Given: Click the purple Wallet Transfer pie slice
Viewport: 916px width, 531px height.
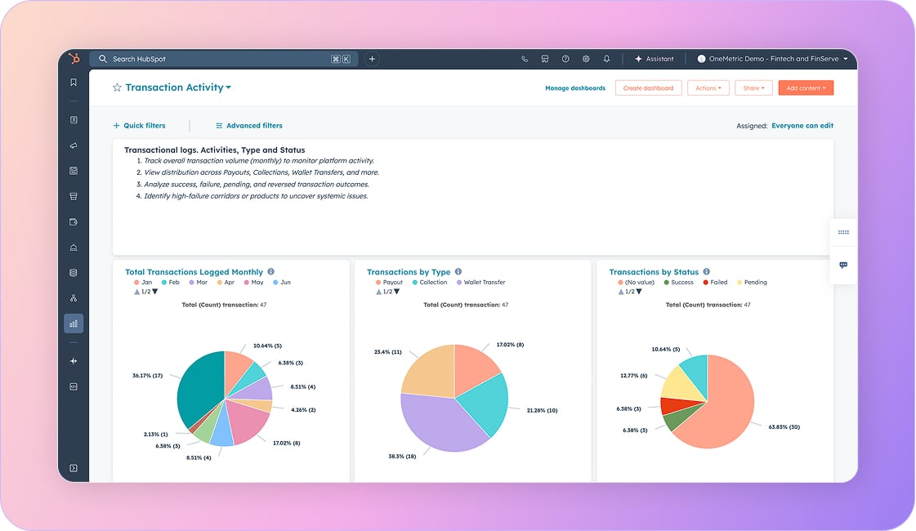Looking at the screenshot, I should 441,421.
